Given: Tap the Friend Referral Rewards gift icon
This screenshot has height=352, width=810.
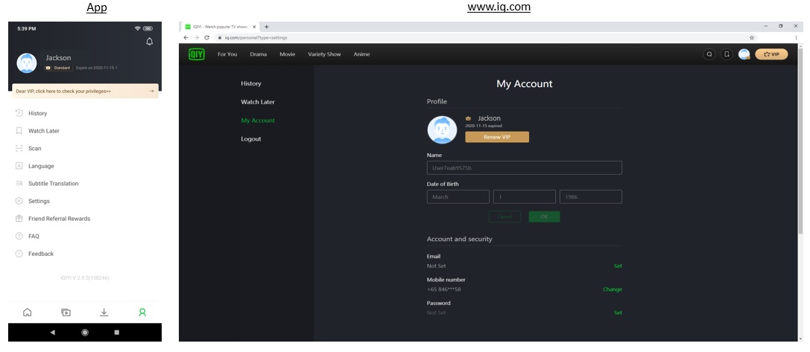Looking at the screenshot, I should [19, 218].
